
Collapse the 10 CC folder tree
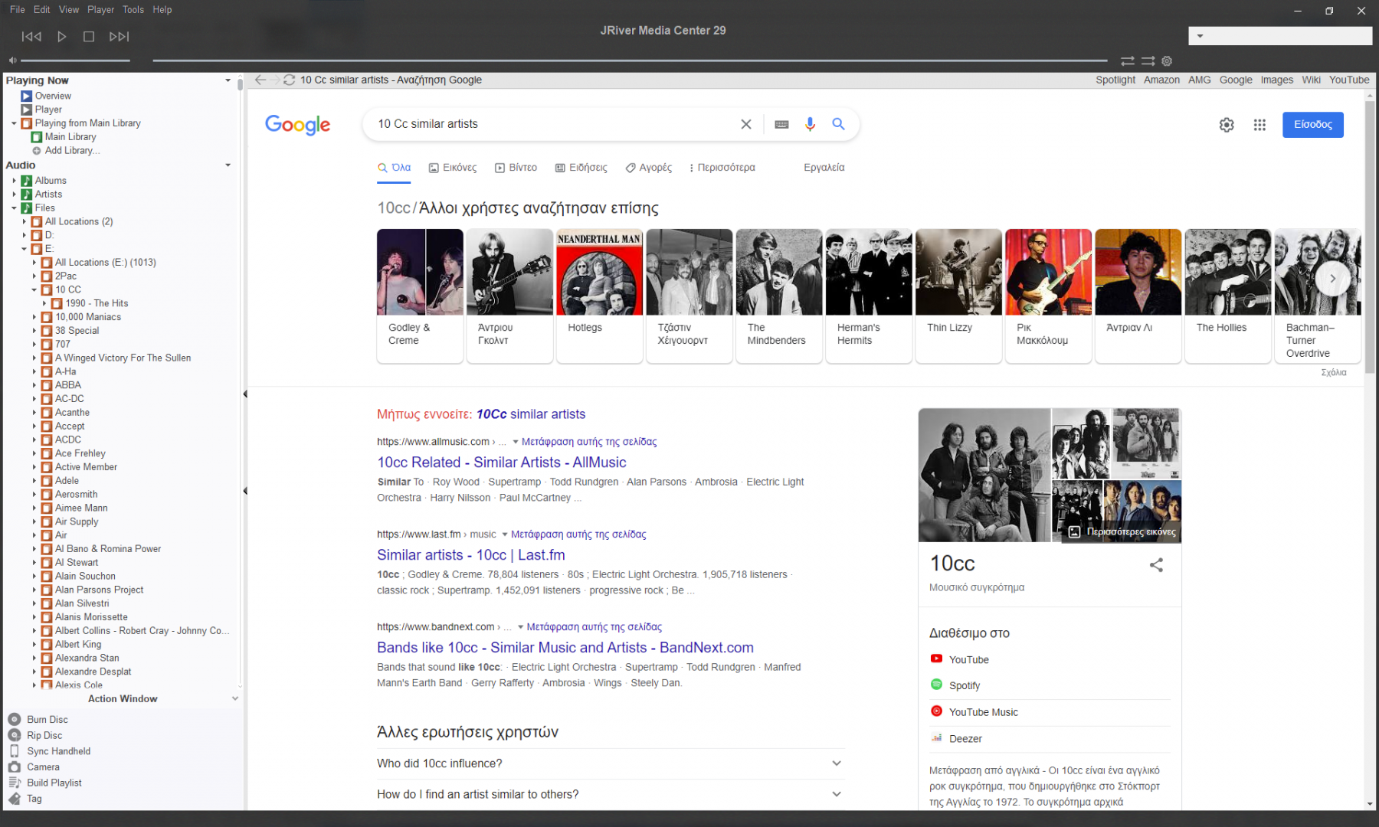click(34, 290)
